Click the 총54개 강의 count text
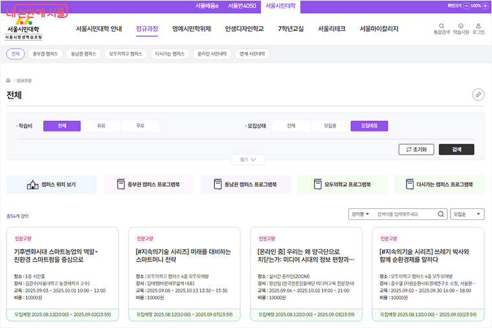492x328 pixels. (17, 216)
